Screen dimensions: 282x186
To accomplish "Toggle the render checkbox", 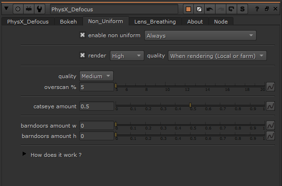I will (83, 55).
